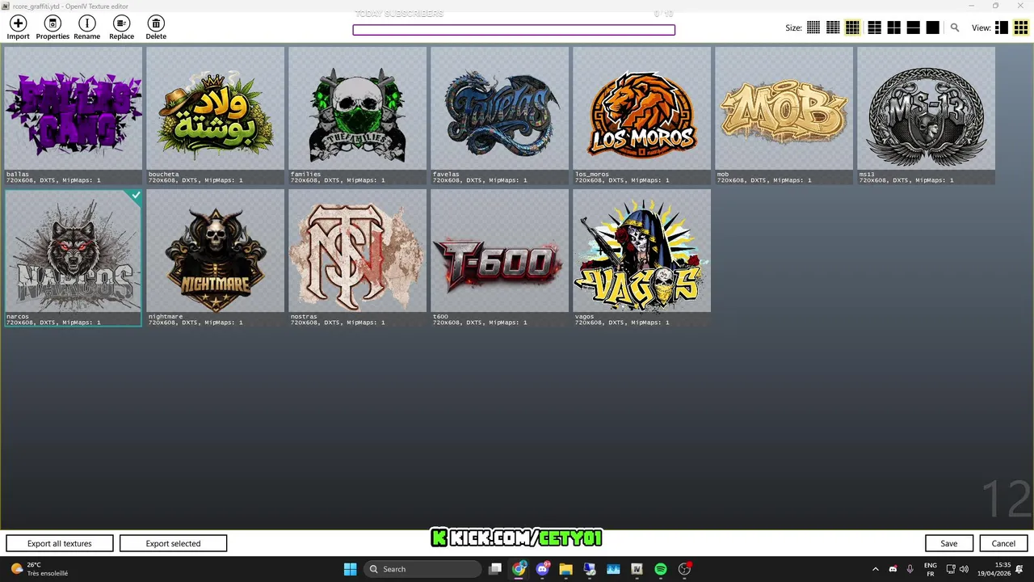
Task: Click Export selected button
Action: click(173, 543)
